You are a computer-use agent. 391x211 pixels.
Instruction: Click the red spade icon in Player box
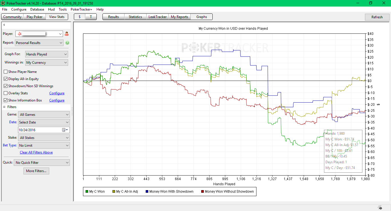(19, 34)
